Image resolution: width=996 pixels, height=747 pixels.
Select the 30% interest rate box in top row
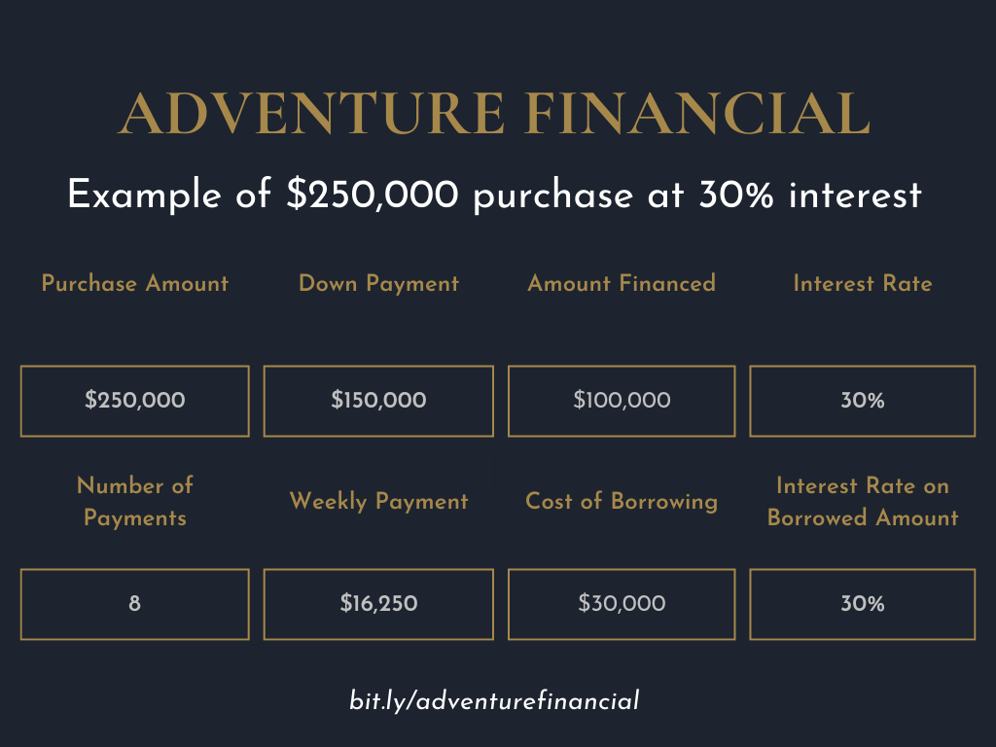coord(863,401)
